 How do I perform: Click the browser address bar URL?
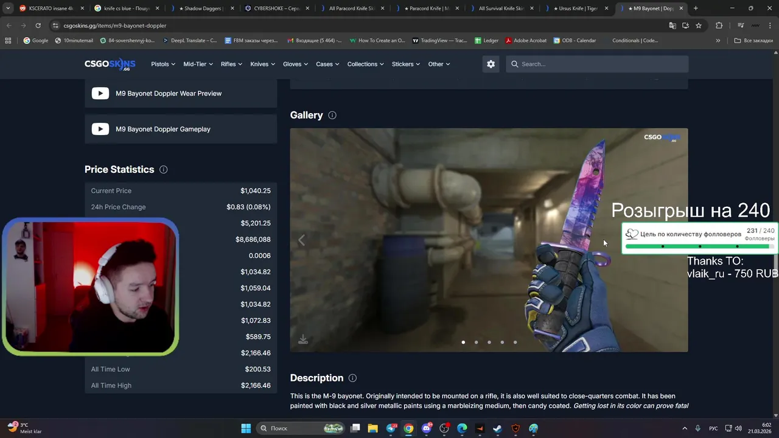pos(115,26)
